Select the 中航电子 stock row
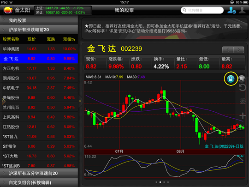Image resolution: width=249 pixels, height=187 pixels. [39, 88]
